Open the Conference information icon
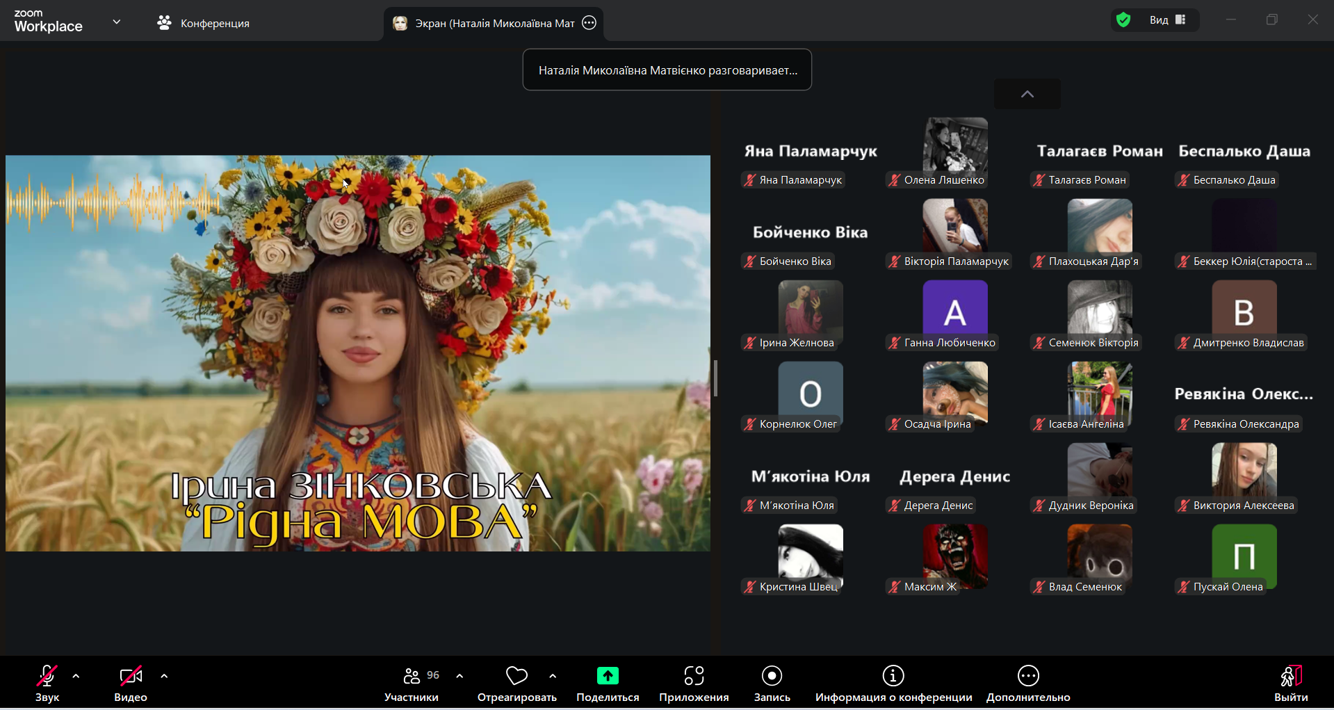Image resolution: width=1334 pixels, height=710 pixels. [x=893, y=676]
